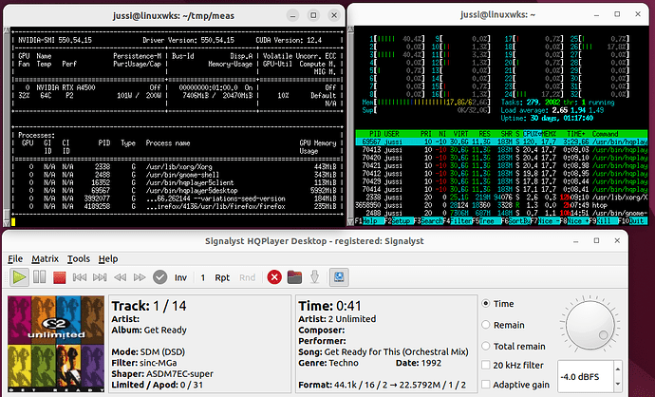The height and width of the screenshot is (397, 655).
Task: Select htop process row PID 69567
Action: pyautogui.click(x=502, y=142)
